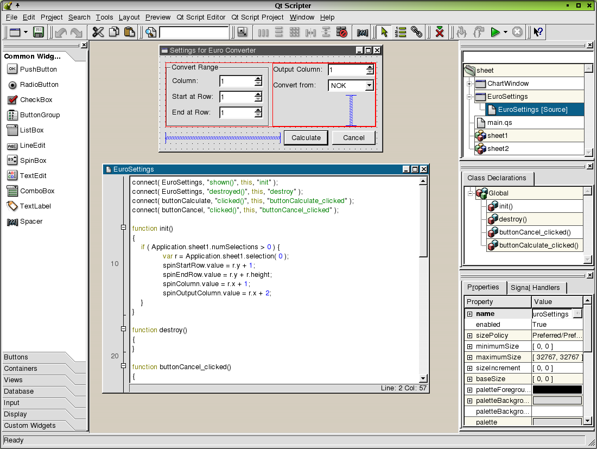Open the File menu
The image size is (597, 449).
[11, 17]
